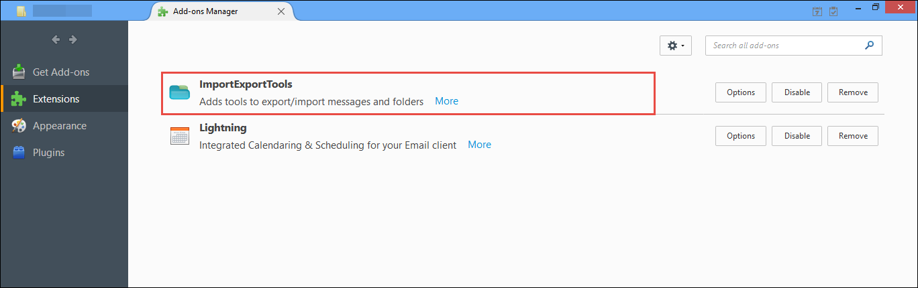The width and height of the screenshot is (918, 288).
Task: Disable the ImportExportTools extension
Action: point(797,92)
